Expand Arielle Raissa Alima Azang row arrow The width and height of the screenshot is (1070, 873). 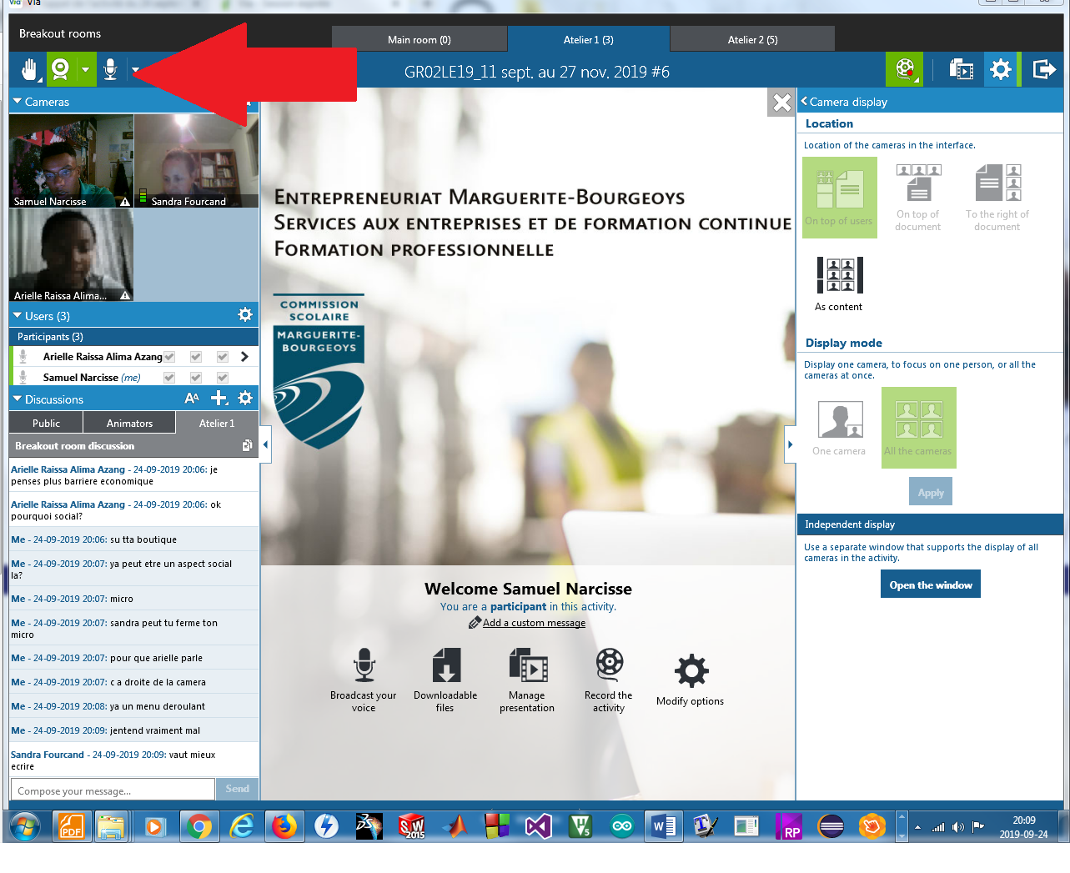(x=244, y=357)
